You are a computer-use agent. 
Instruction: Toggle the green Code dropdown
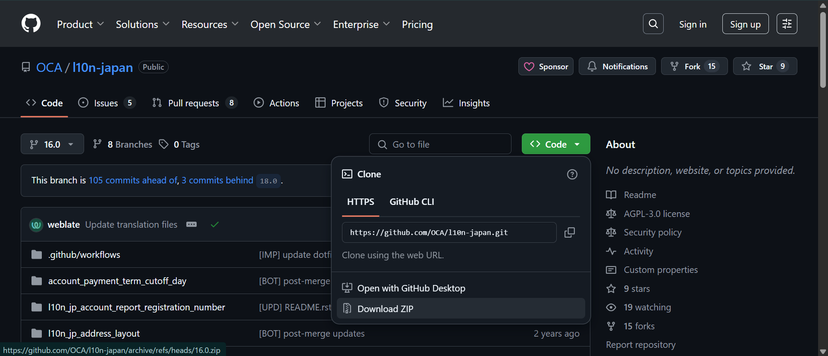click(556, 144)
